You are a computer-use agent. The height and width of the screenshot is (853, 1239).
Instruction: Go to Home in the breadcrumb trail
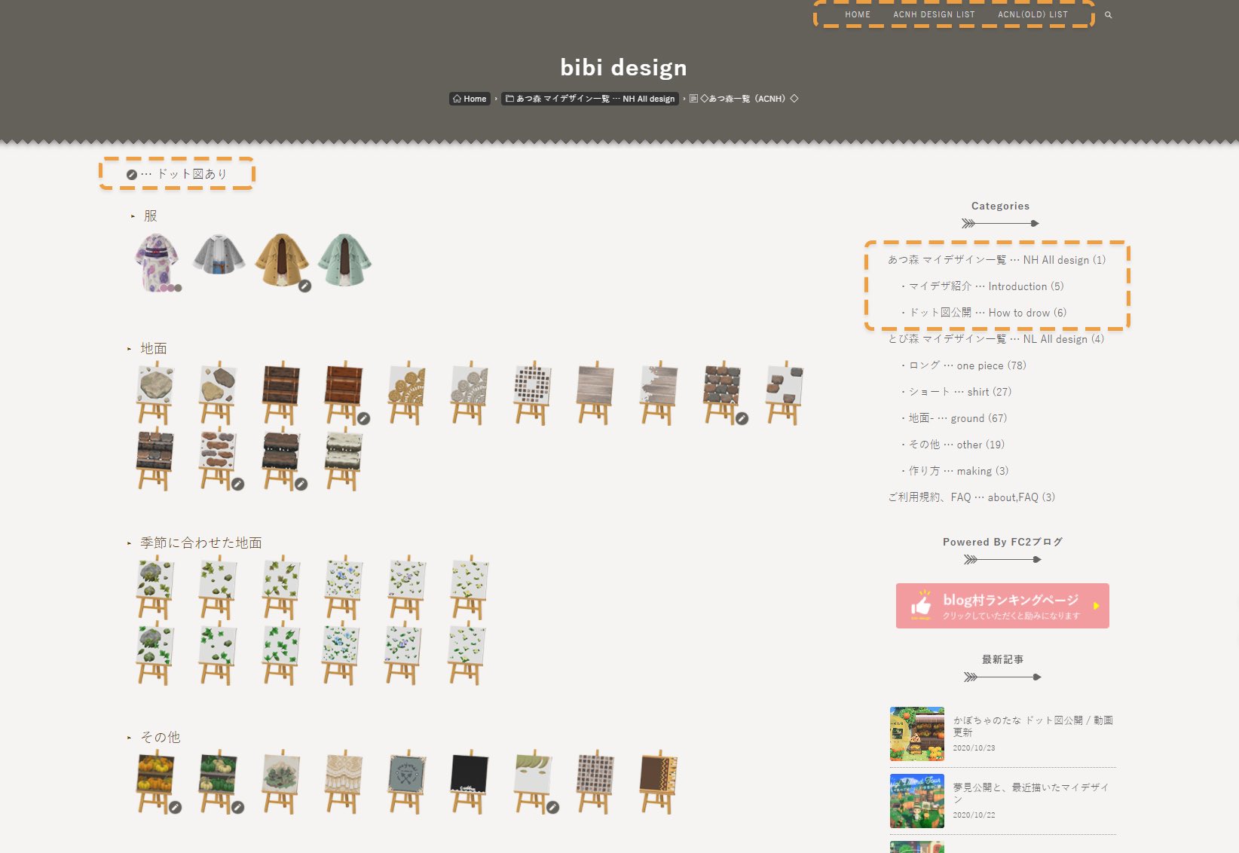point(470,99)
